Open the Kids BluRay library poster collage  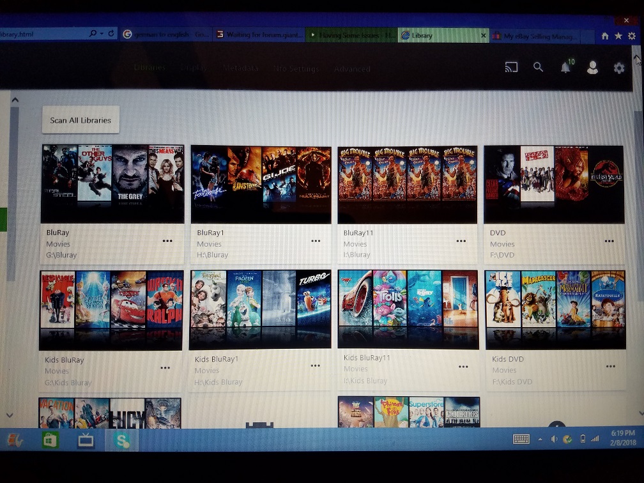pos(111,310)
